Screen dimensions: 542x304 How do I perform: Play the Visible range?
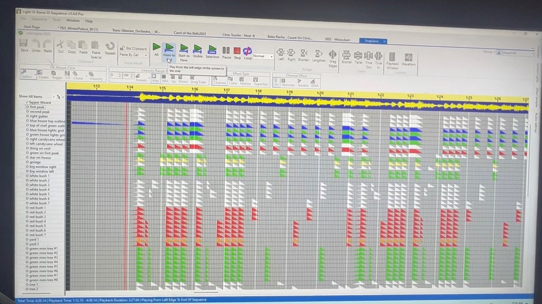point(198,51)
